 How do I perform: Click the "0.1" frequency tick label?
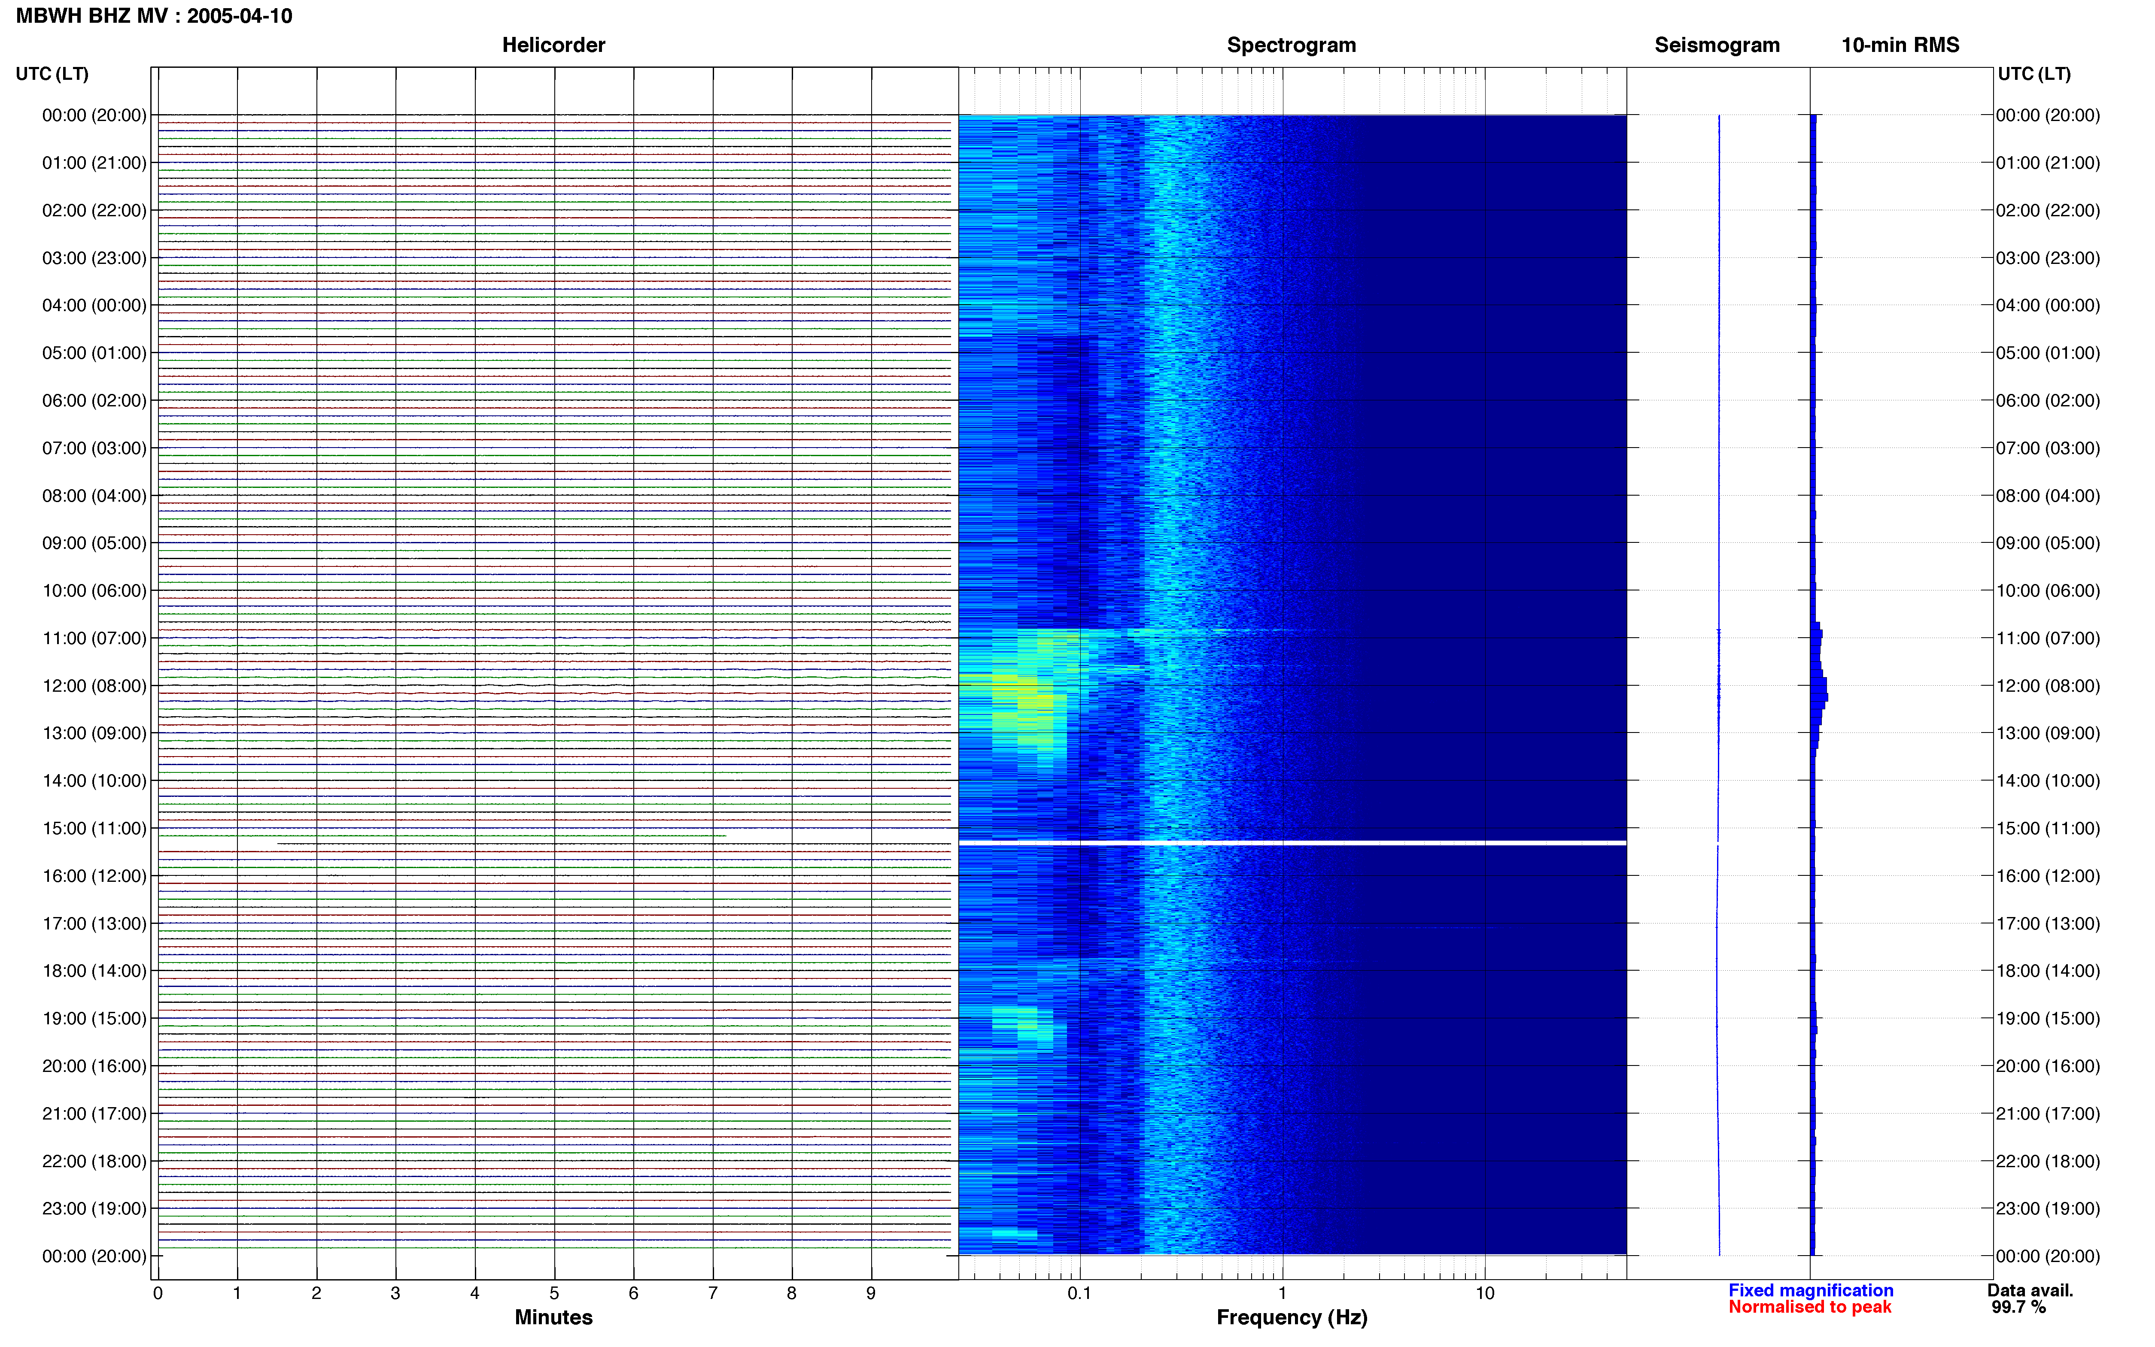point(1079,1293)
